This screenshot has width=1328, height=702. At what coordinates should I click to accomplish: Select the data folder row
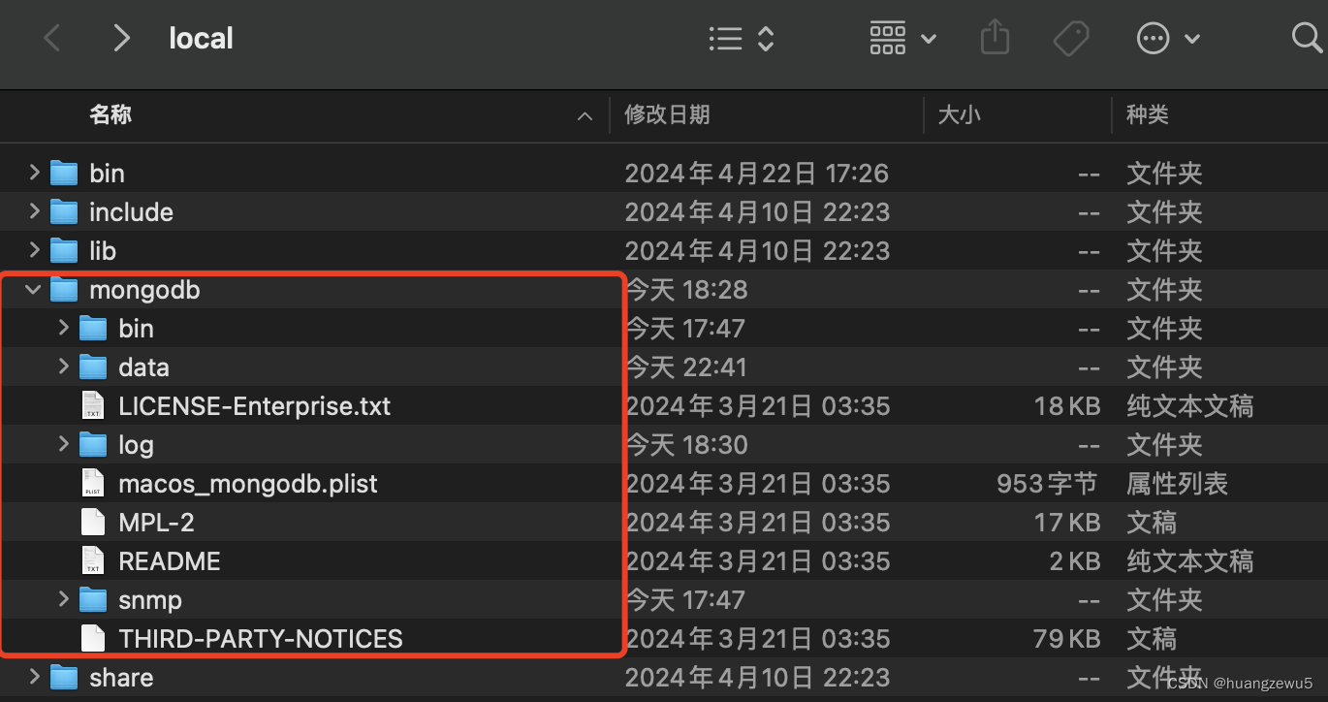[x=143, y=367]
